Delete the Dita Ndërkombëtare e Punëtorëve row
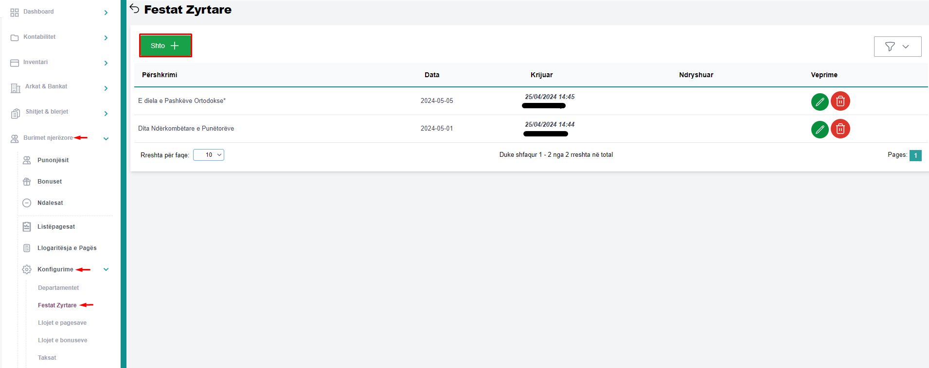 840,129
